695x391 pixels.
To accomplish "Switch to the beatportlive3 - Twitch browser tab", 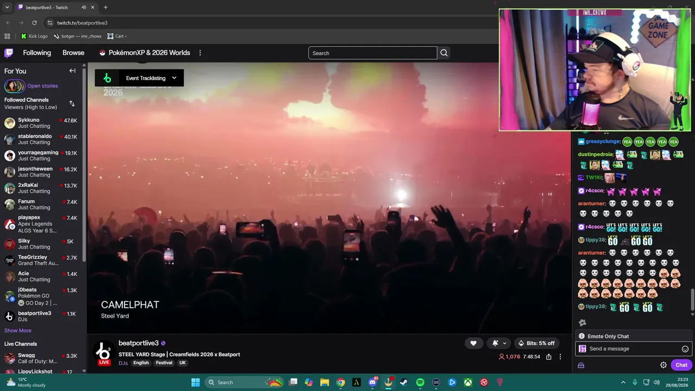I will click(x=55, y=8).
